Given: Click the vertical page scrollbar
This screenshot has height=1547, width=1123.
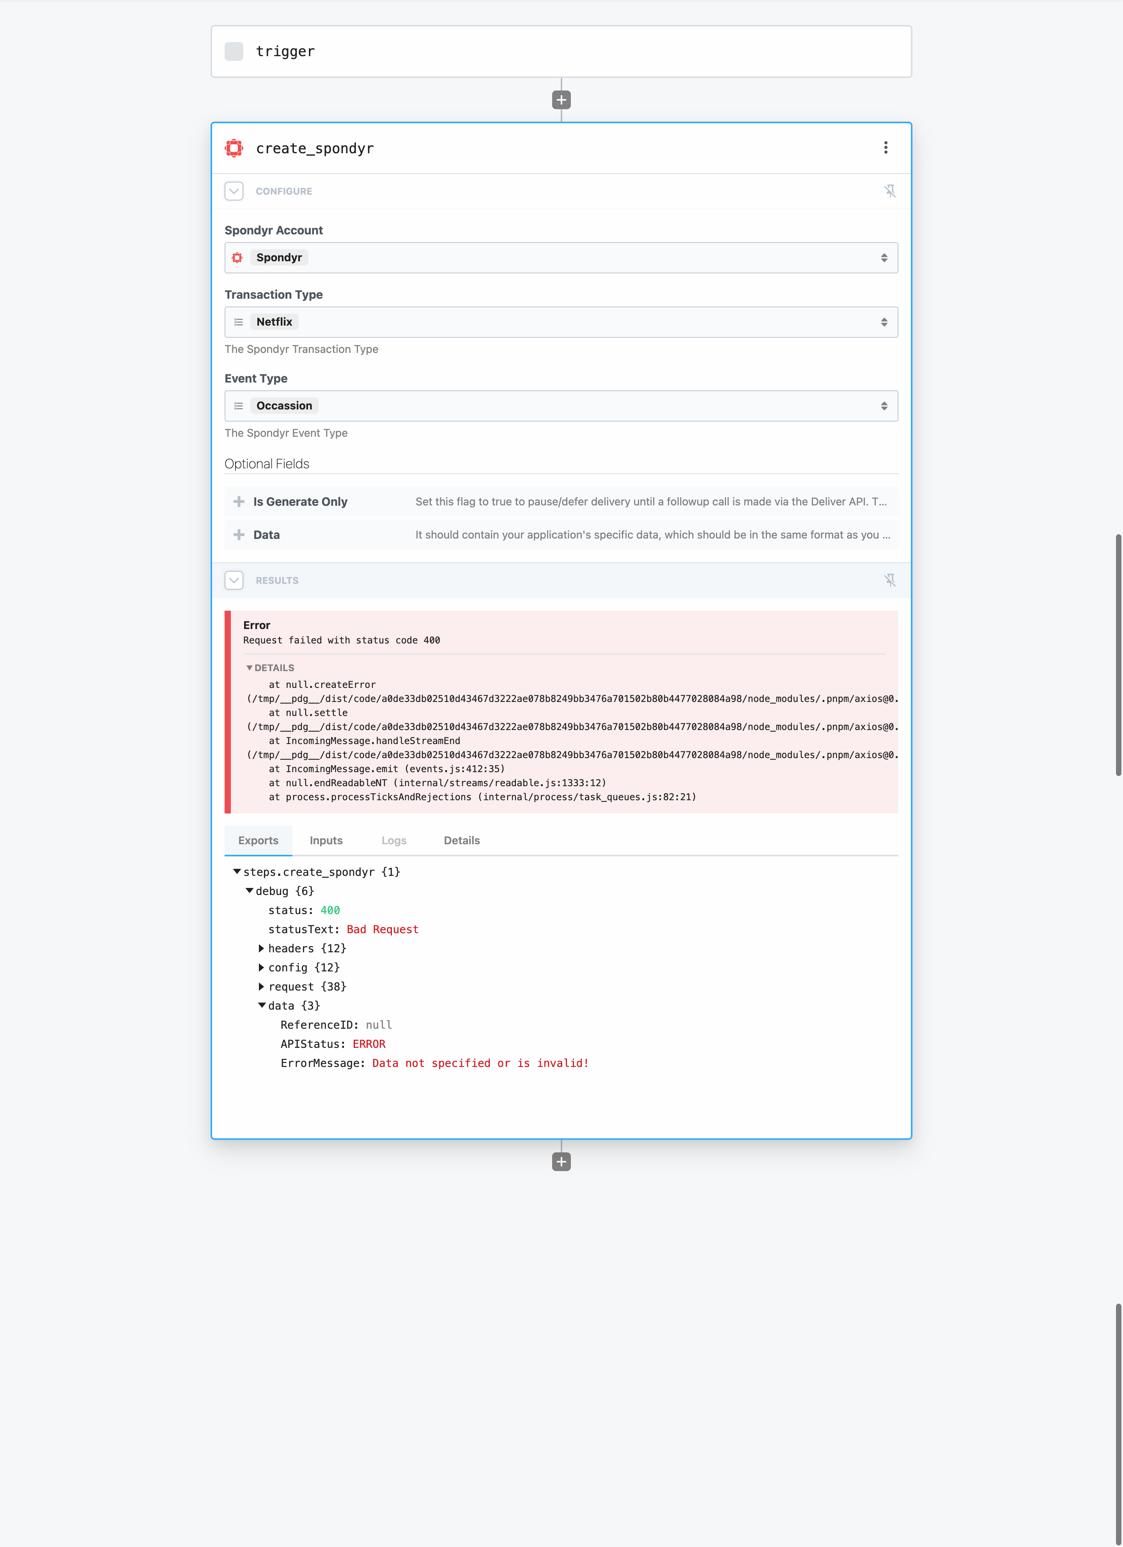Looking at the screenshot, I should 1118,655.
